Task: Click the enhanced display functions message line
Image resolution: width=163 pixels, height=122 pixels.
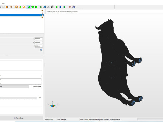Action: 62,12
